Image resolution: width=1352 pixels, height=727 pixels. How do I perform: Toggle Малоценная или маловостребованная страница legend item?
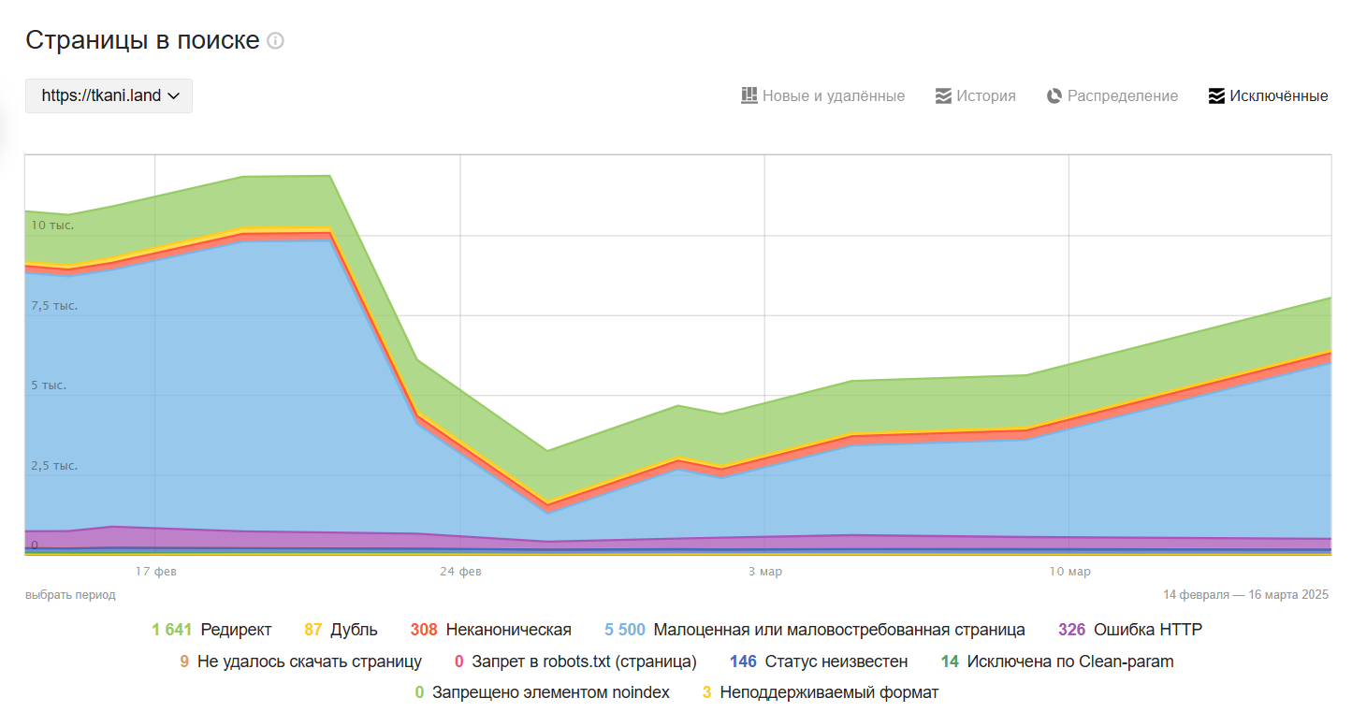pyautogui.click(x=838, y=630)
